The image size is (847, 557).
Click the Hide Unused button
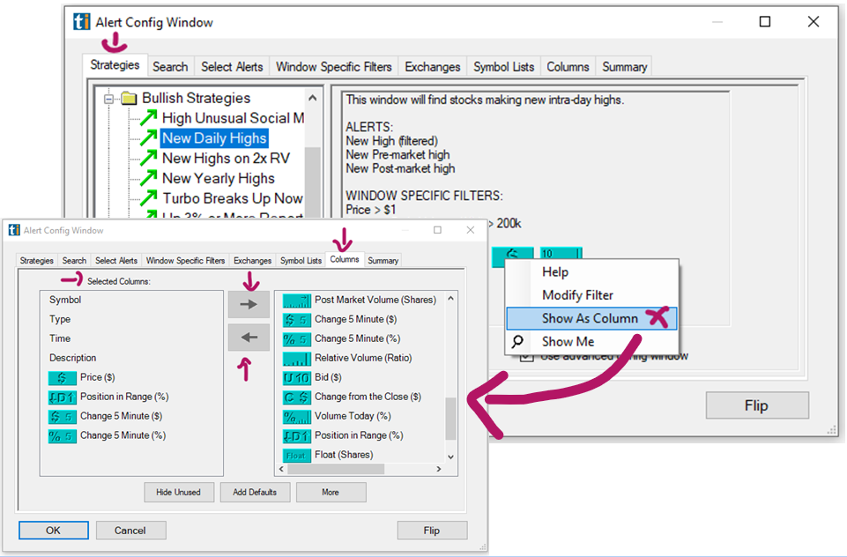[x=179, y=492]
